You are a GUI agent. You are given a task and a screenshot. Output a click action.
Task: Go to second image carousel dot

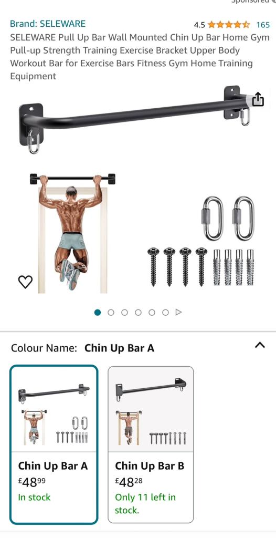(111, 312)
